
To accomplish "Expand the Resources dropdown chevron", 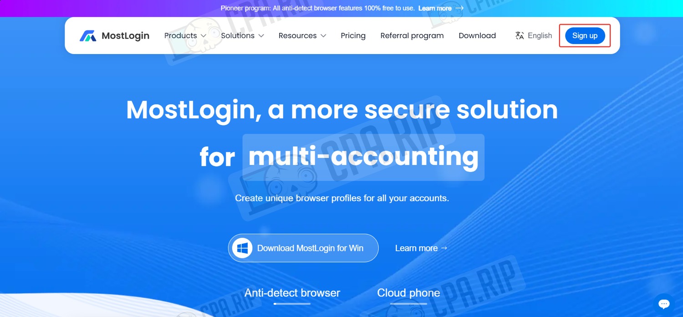I will 323,36.
